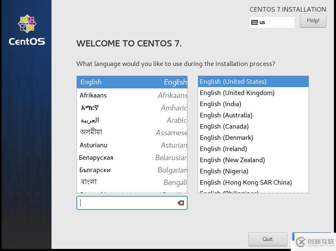Select English (India) locale

pyautogui.click(x=220, y=104)
